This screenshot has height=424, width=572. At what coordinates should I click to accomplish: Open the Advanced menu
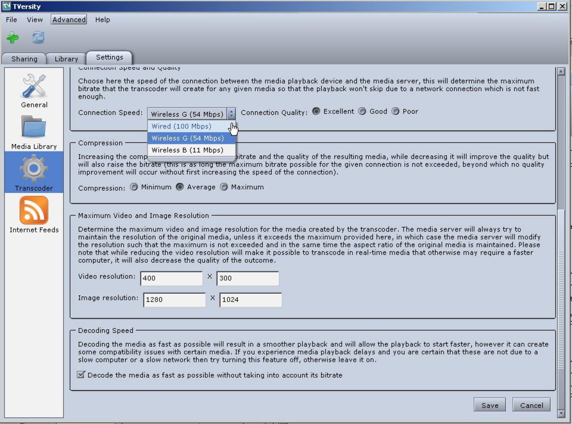(x=69, y=20)
